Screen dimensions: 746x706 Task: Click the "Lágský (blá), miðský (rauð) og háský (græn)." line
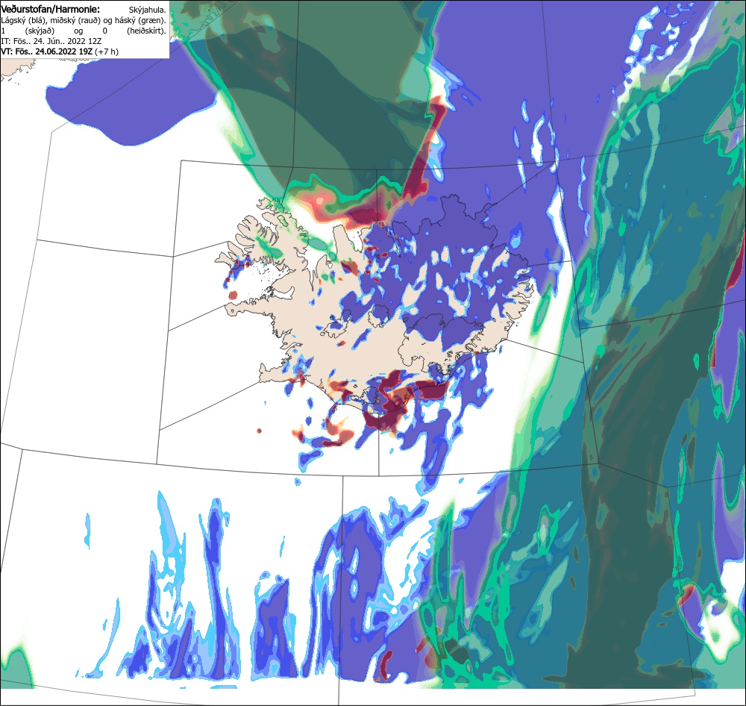click(x=84, y=20)
